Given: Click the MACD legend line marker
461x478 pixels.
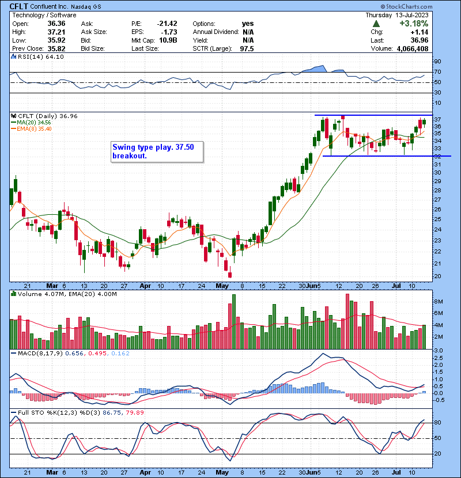Looking at the screenshot, I should pos(13,354).
